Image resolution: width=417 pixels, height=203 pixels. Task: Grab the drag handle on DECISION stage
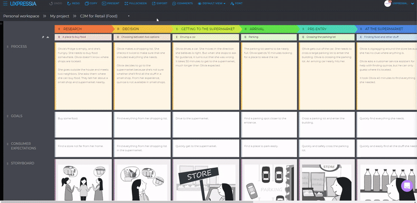click(118, 29)
